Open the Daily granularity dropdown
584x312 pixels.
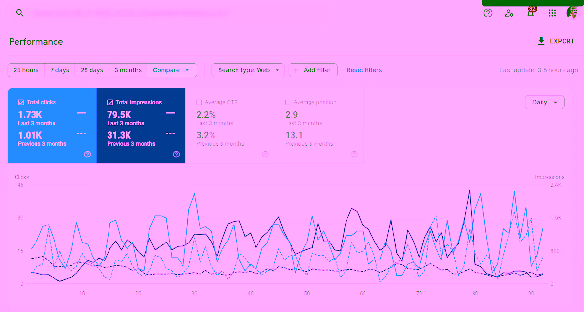coord(545,102)
